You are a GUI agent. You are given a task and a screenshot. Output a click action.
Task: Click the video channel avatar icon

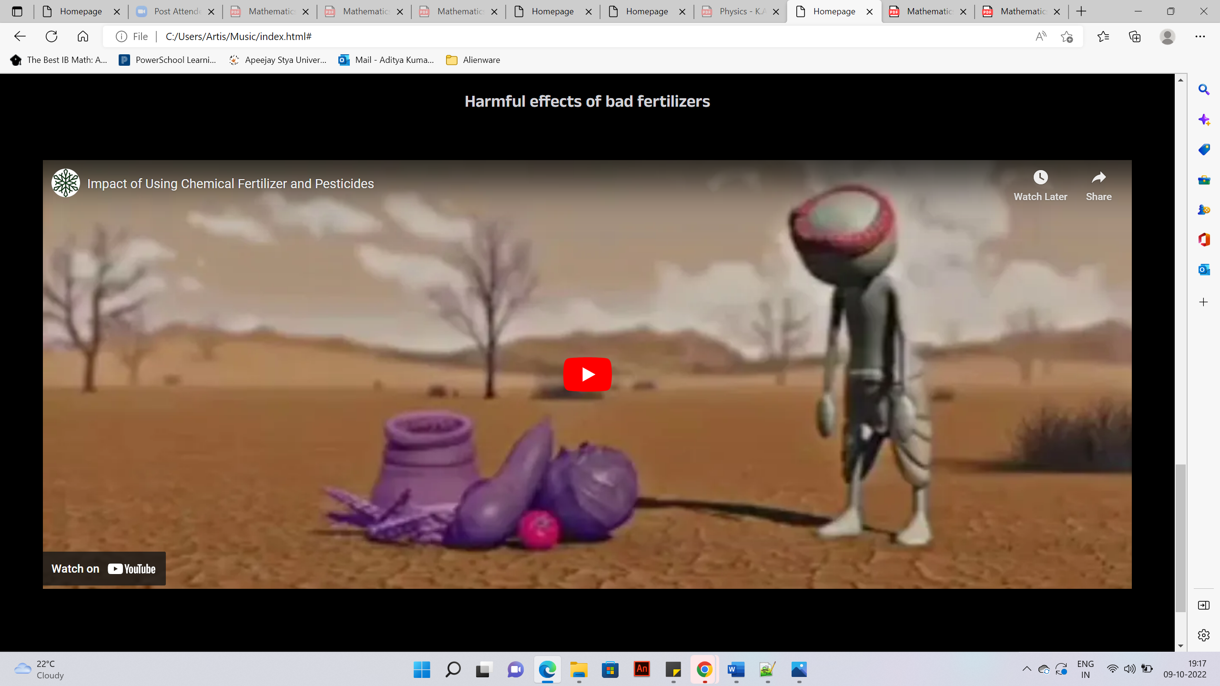pos(66,183)
